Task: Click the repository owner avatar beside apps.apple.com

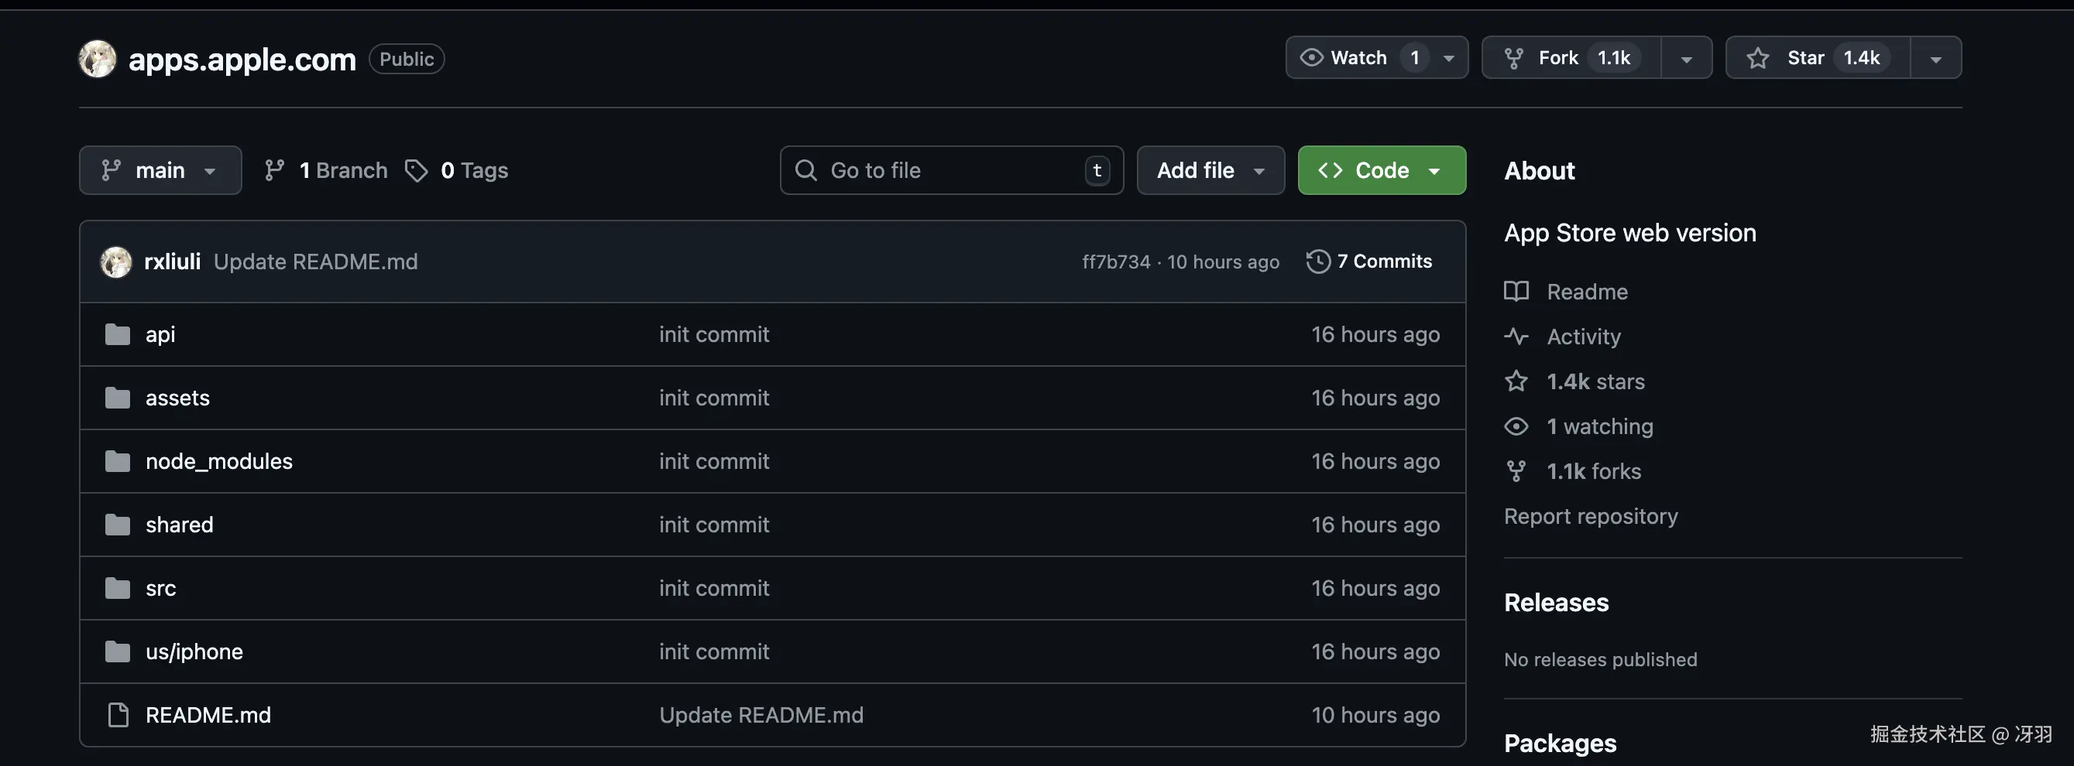Action: [98, 59]
